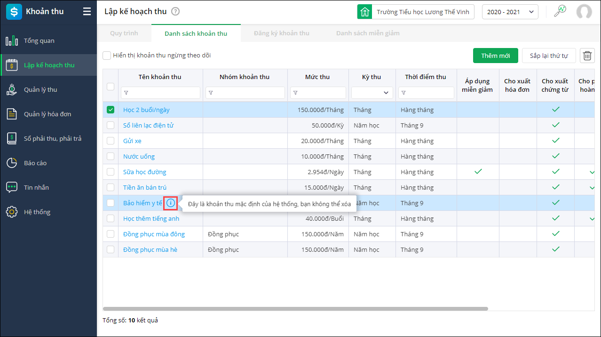Screen dimensions: 601x337
Task: Open the search-chart tool icon in header
Action: (560, 11)
